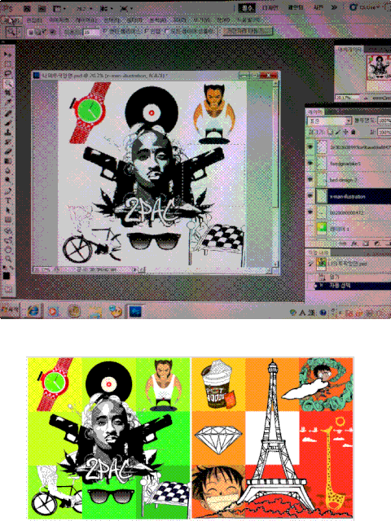Click the foreground color swatch

[x=7, y=275]
